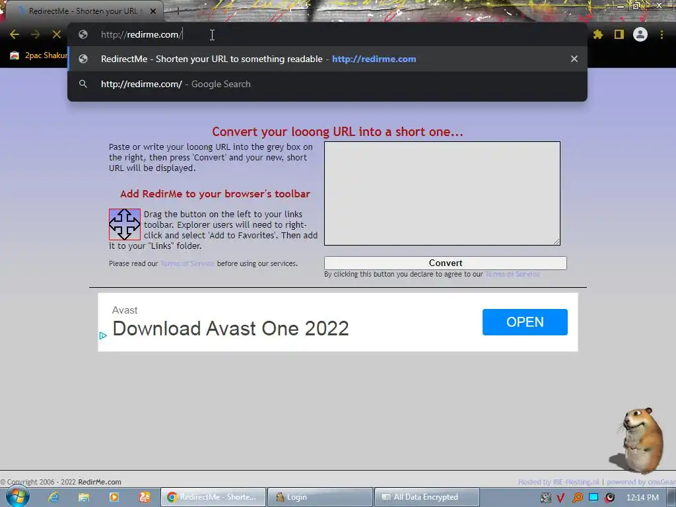The image size is (676, 507).
Task: Open Terms of Service link under Convert button
Action: pyautogui.click(x=512, y=274)
